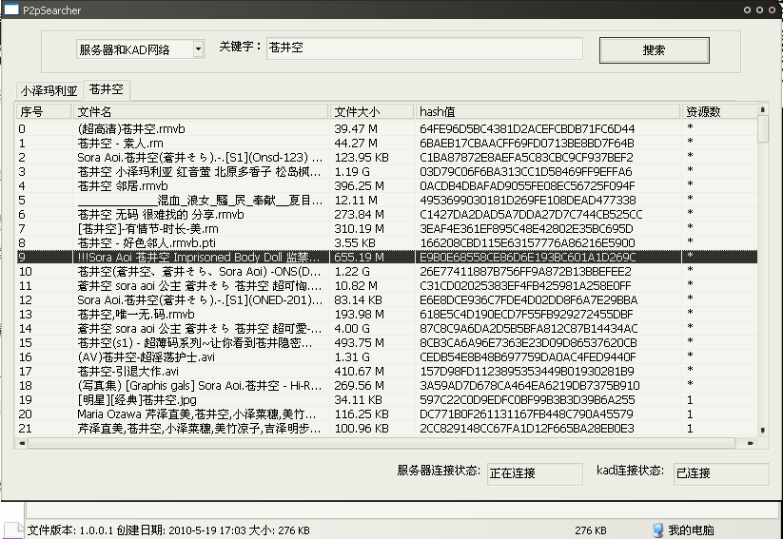
Task: Click the file icon in Explorer status bar
Action: (13, 530)
